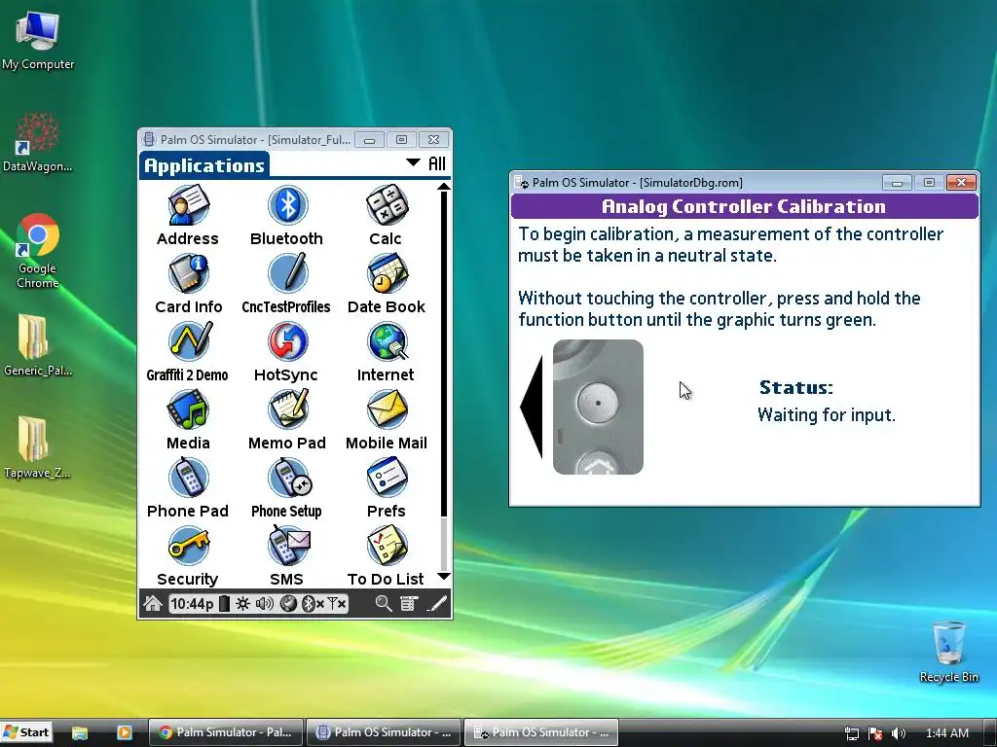Open the menu icon in Palm status bar

[409, 603]
